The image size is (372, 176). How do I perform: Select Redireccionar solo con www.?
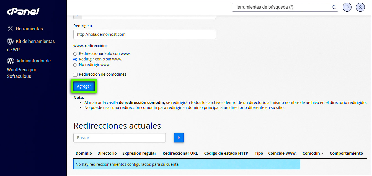(x=75, y=54)
